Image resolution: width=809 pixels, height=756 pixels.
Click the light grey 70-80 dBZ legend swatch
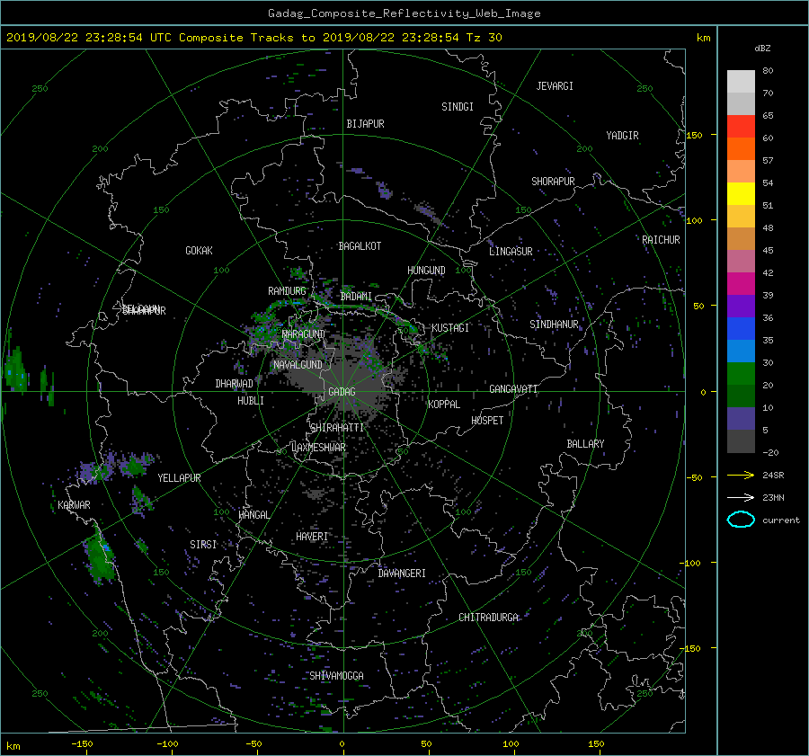(741, 82)
